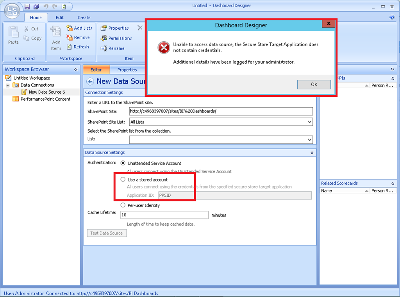
Task: Collapse the Related Scorecards section
Action: (393, 183)
